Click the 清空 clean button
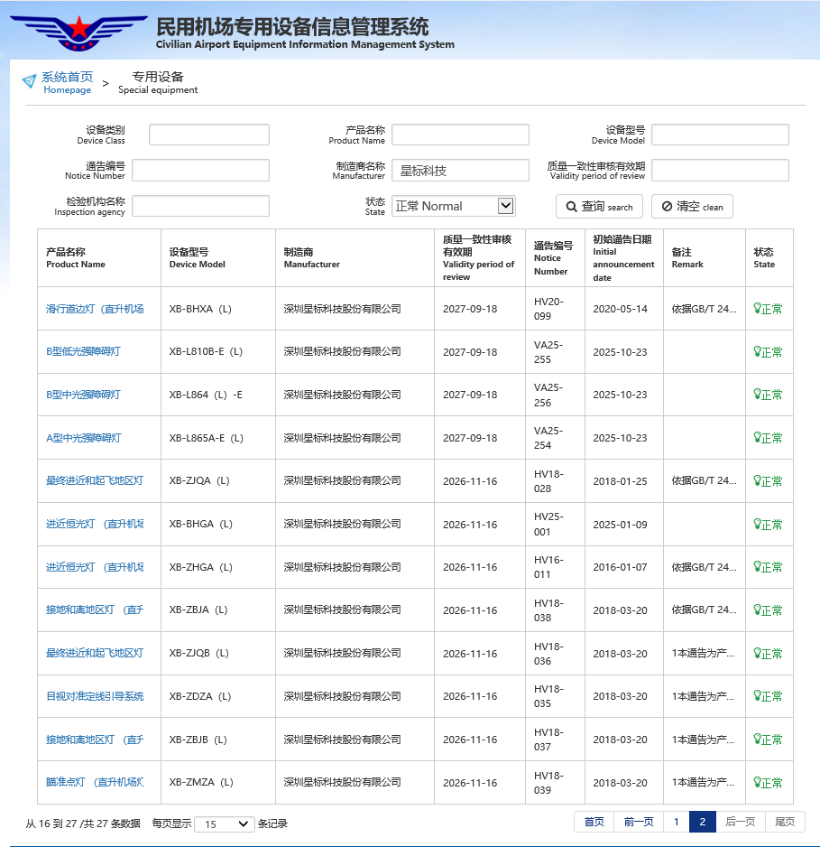The image size is (820, 847). [x=692, y=207]
